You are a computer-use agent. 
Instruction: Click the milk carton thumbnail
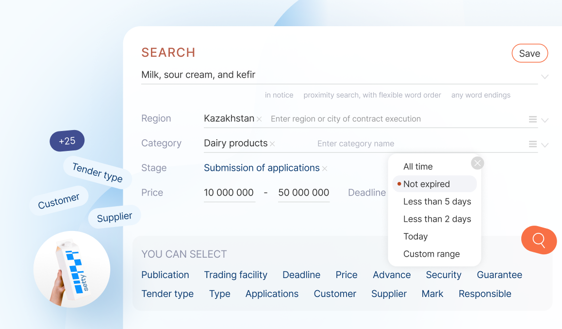72,269
